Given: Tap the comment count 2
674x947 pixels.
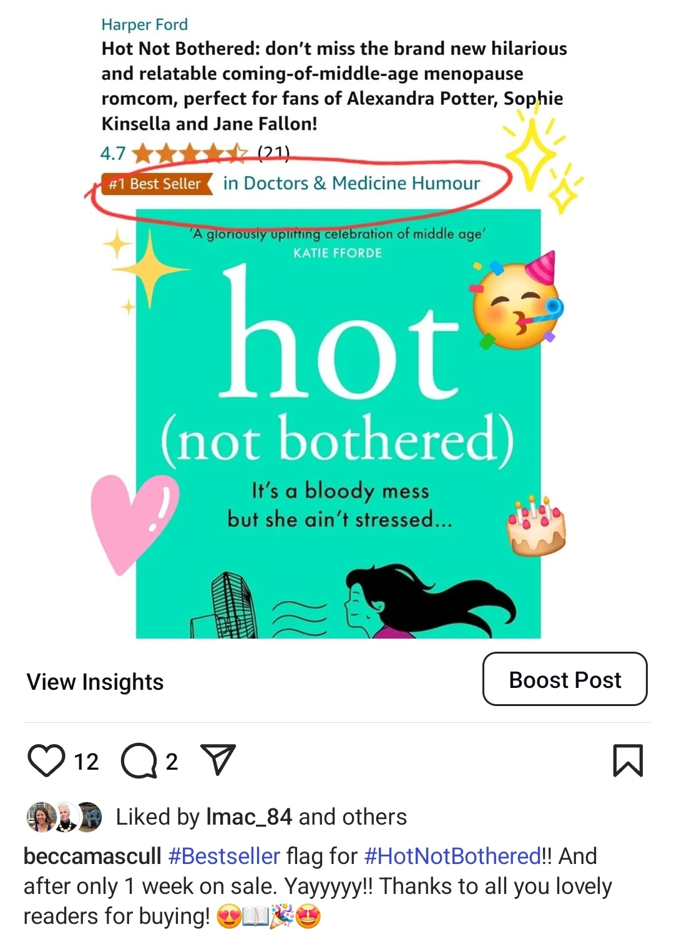Looking at the screenshot, I should coord(172,762).
